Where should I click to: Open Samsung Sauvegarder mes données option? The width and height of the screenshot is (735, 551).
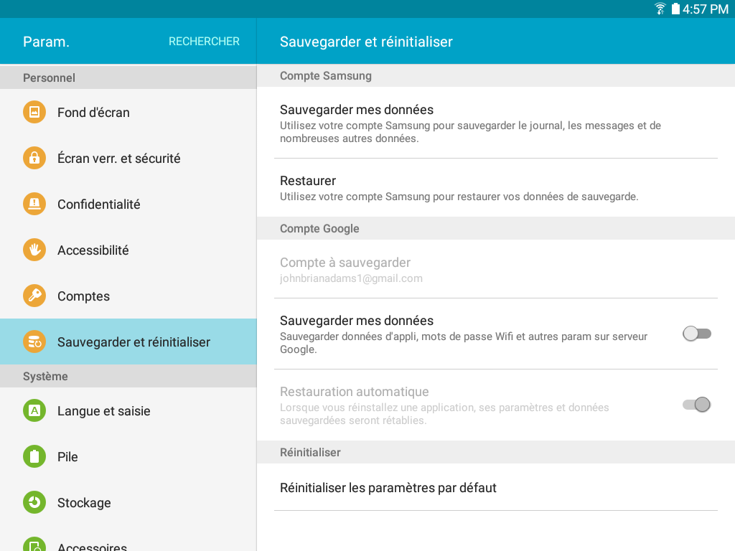tap(496, 123)
